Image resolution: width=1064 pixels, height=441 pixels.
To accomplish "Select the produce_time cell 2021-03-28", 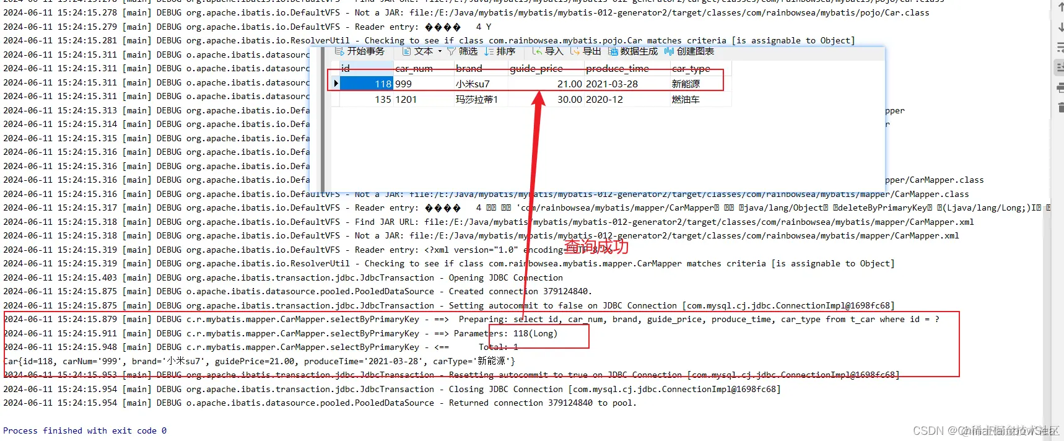I will [x=627, y=84].
